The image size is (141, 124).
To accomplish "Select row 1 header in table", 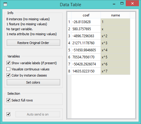I will [x=69, y=22].
